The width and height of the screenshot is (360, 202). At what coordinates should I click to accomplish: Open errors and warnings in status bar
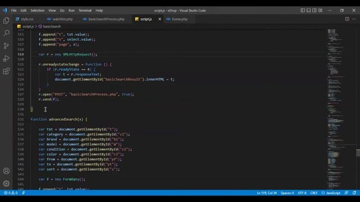(x=11, y=193)
